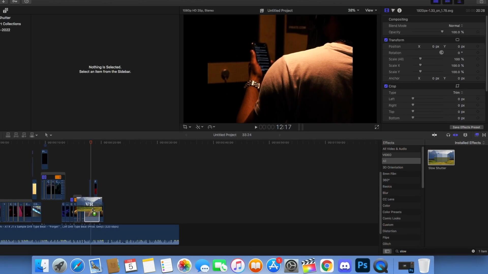Expand the resolution 38% dropdown
Screen dimensions: 488x274
(x=354, y=10)
